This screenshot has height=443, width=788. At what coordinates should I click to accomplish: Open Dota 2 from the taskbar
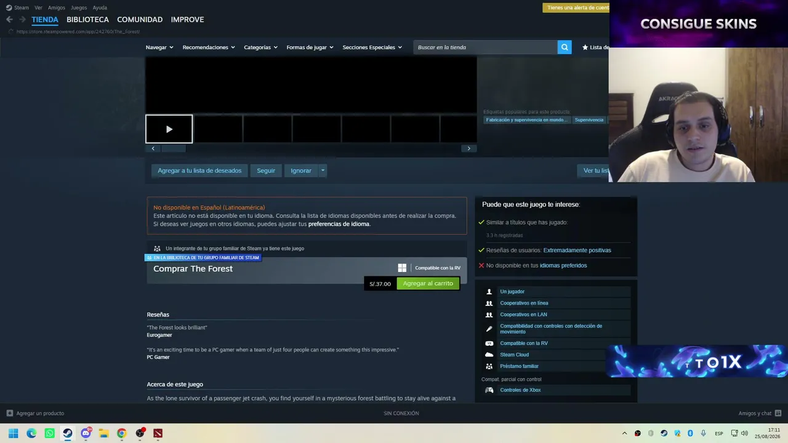click(x=158, y=433)
